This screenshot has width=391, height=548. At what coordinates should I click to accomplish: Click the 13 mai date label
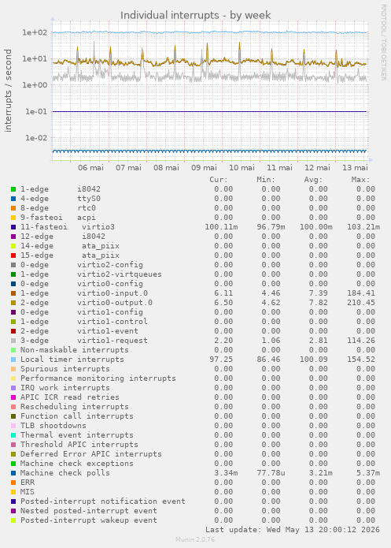coord(355,168)
